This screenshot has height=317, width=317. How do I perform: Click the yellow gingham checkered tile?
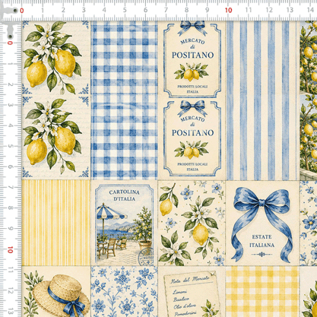[x=262, y=292]
